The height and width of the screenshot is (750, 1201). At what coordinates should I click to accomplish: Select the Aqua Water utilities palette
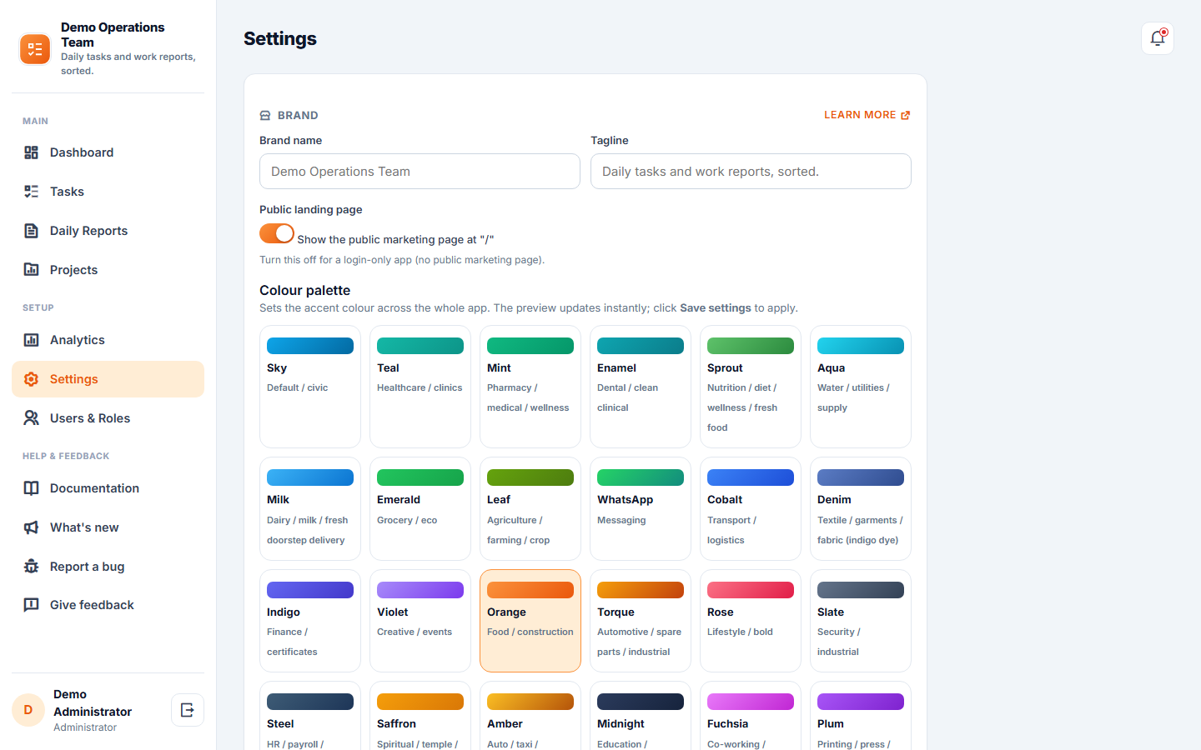click(x=861, y=387)
